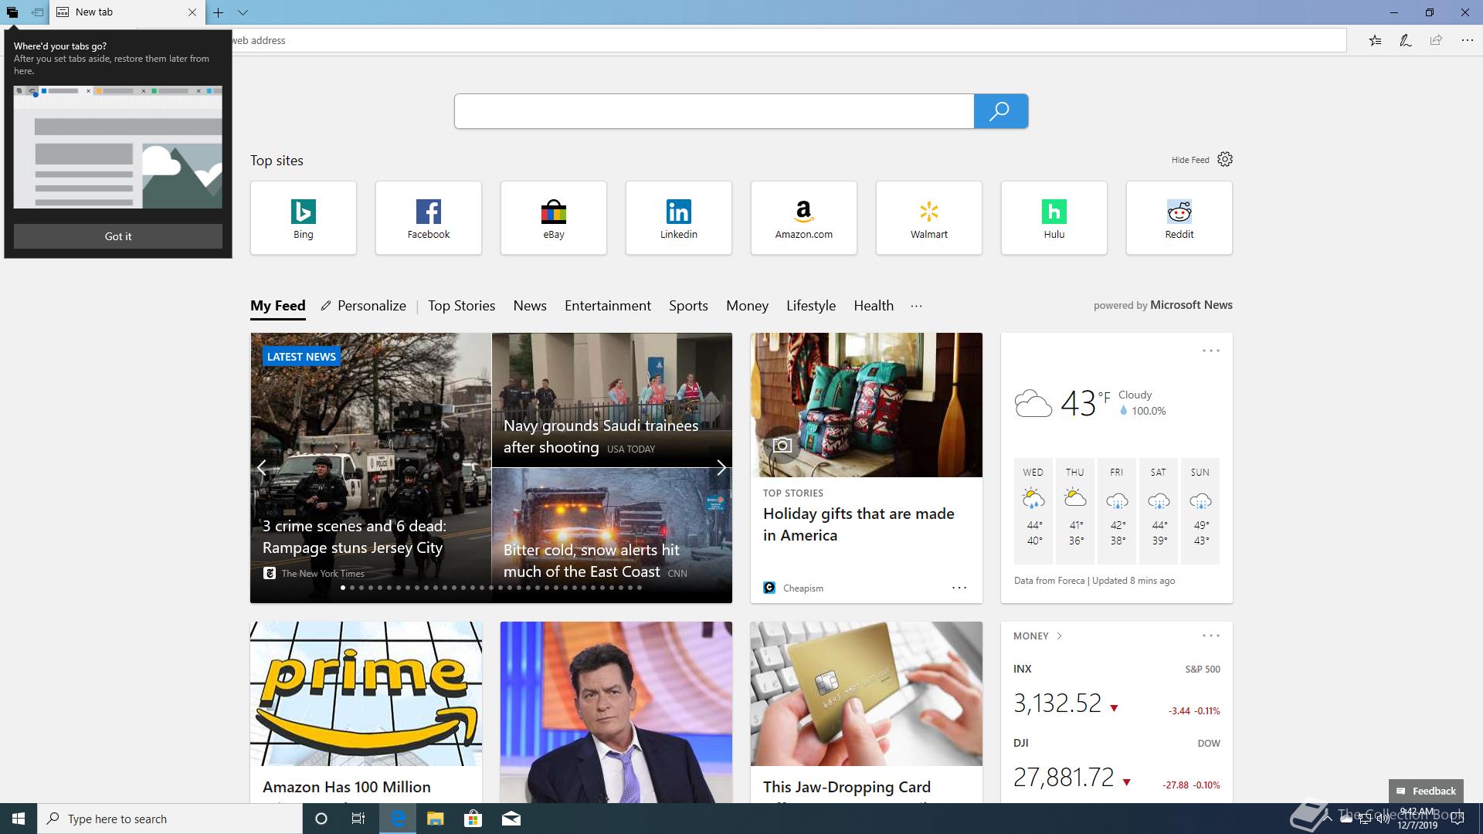Screen dimensions: 1483x834
Task: Click the blue search magnifier button
Action: [1000, 111]
